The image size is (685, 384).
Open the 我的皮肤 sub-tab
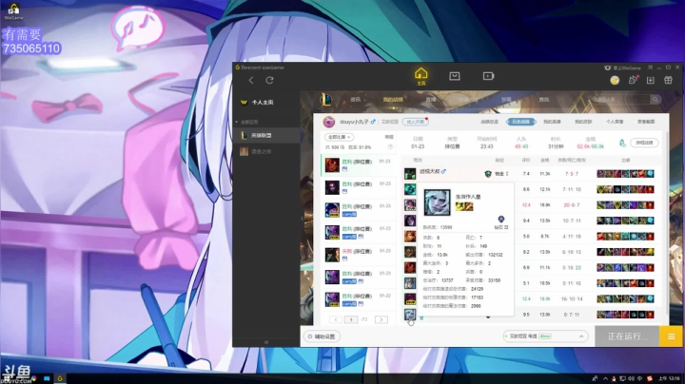click(583, 122)
